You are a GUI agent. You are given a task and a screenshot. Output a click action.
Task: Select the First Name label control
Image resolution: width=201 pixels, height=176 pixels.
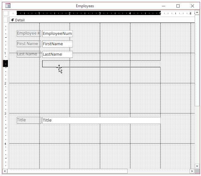pyautogui.click(x=29, y=44)
